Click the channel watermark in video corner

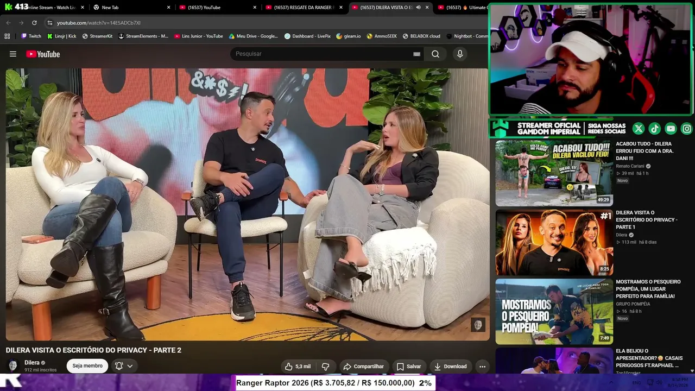coord(478,325)
